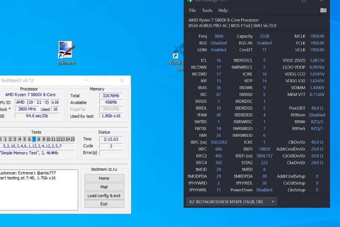Screen dimensions: 340x227
Task: Click the tRC value 87
Action: click(219, 95)
